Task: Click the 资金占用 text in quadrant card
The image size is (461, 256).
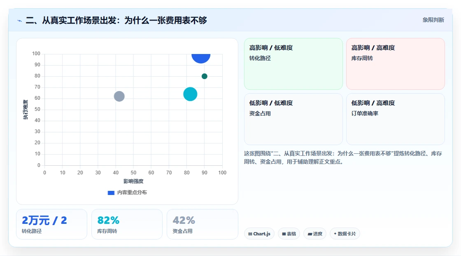Action: 260,113
